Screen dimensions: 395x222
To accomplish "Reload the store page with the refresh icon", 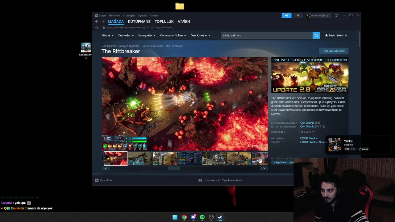I will click(97, 27).
